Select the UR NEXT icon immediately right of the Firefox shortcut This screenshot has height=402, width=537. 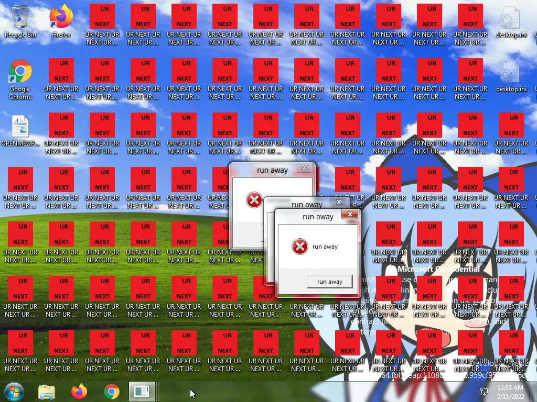point(102,25)
